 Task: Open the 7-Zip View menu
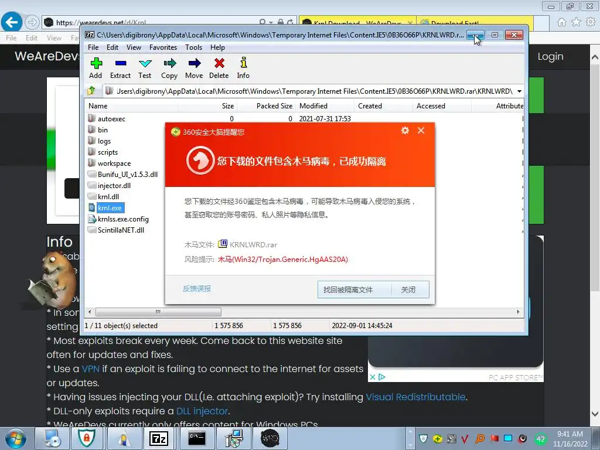click(x=134, y=47)
